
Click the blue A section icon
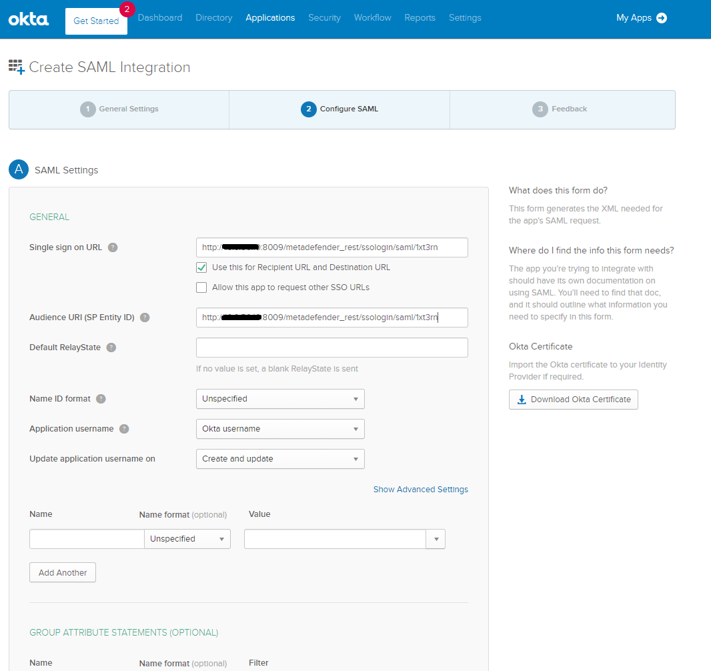[x=19, y=169]
